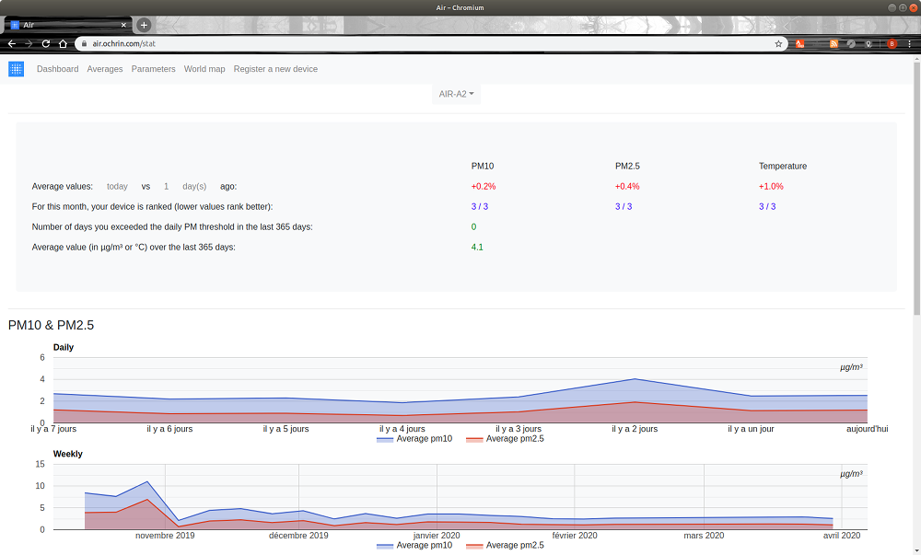Click the lightbulb extension icon
The height and width of the screenshot is (555, 921).
pos(869,43)
